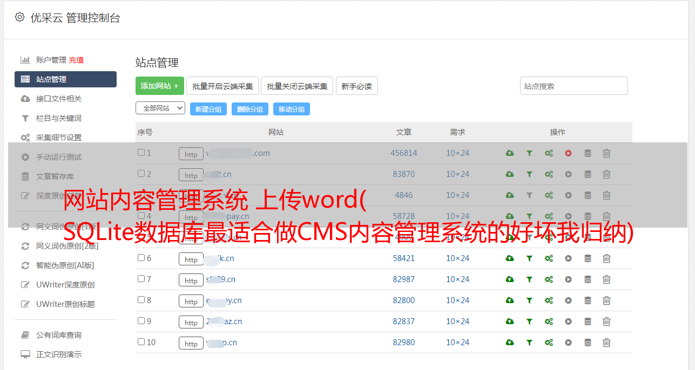Open gears settings icon in row 10

(x=549, y=342)
